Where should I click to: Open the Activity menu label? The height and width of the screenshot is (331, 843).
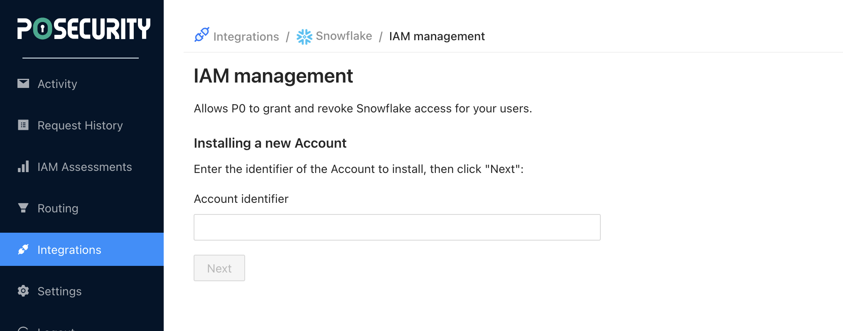click(x=57, y=84)
